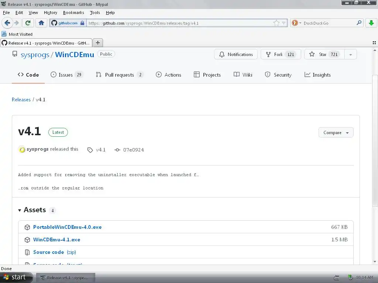Collapse the Assets section

(x=20, y=210)
